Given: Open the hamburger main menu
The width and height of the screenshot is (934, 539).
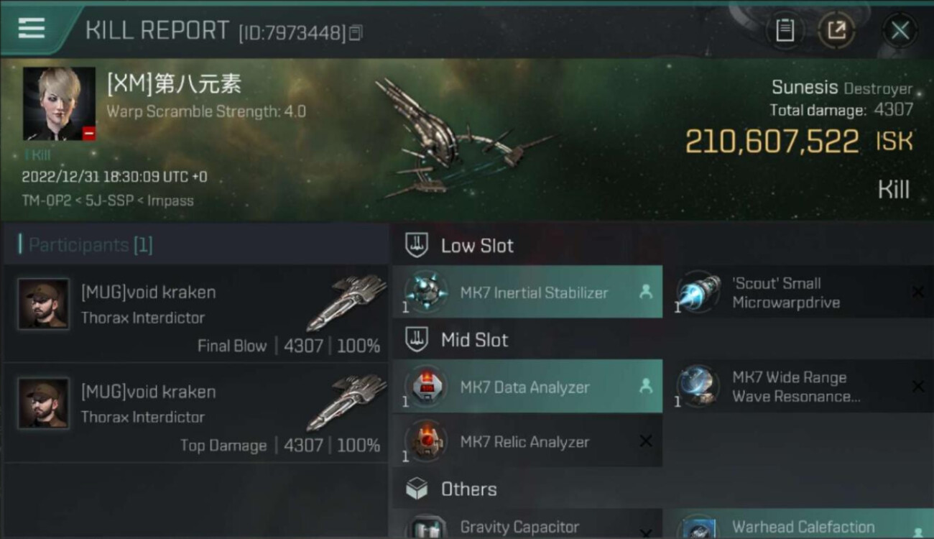Looking at the screenshot, I should 32,29.
